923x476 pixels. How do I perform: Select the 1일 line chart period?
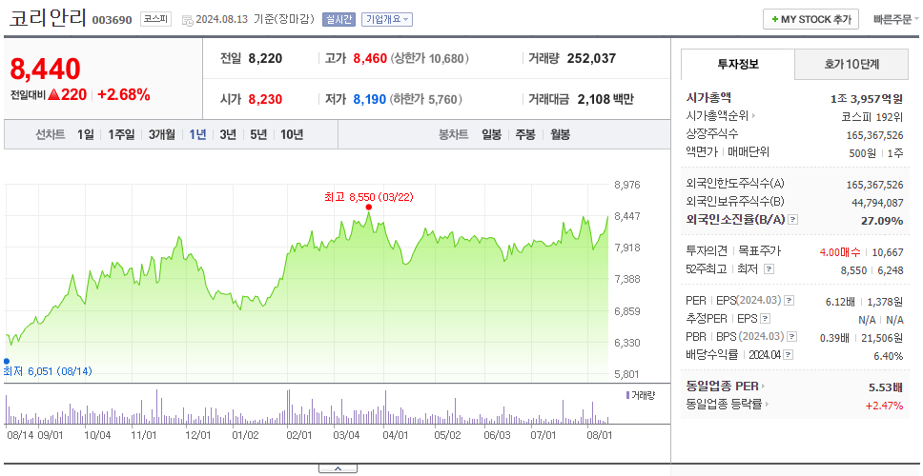click(86, 134)
